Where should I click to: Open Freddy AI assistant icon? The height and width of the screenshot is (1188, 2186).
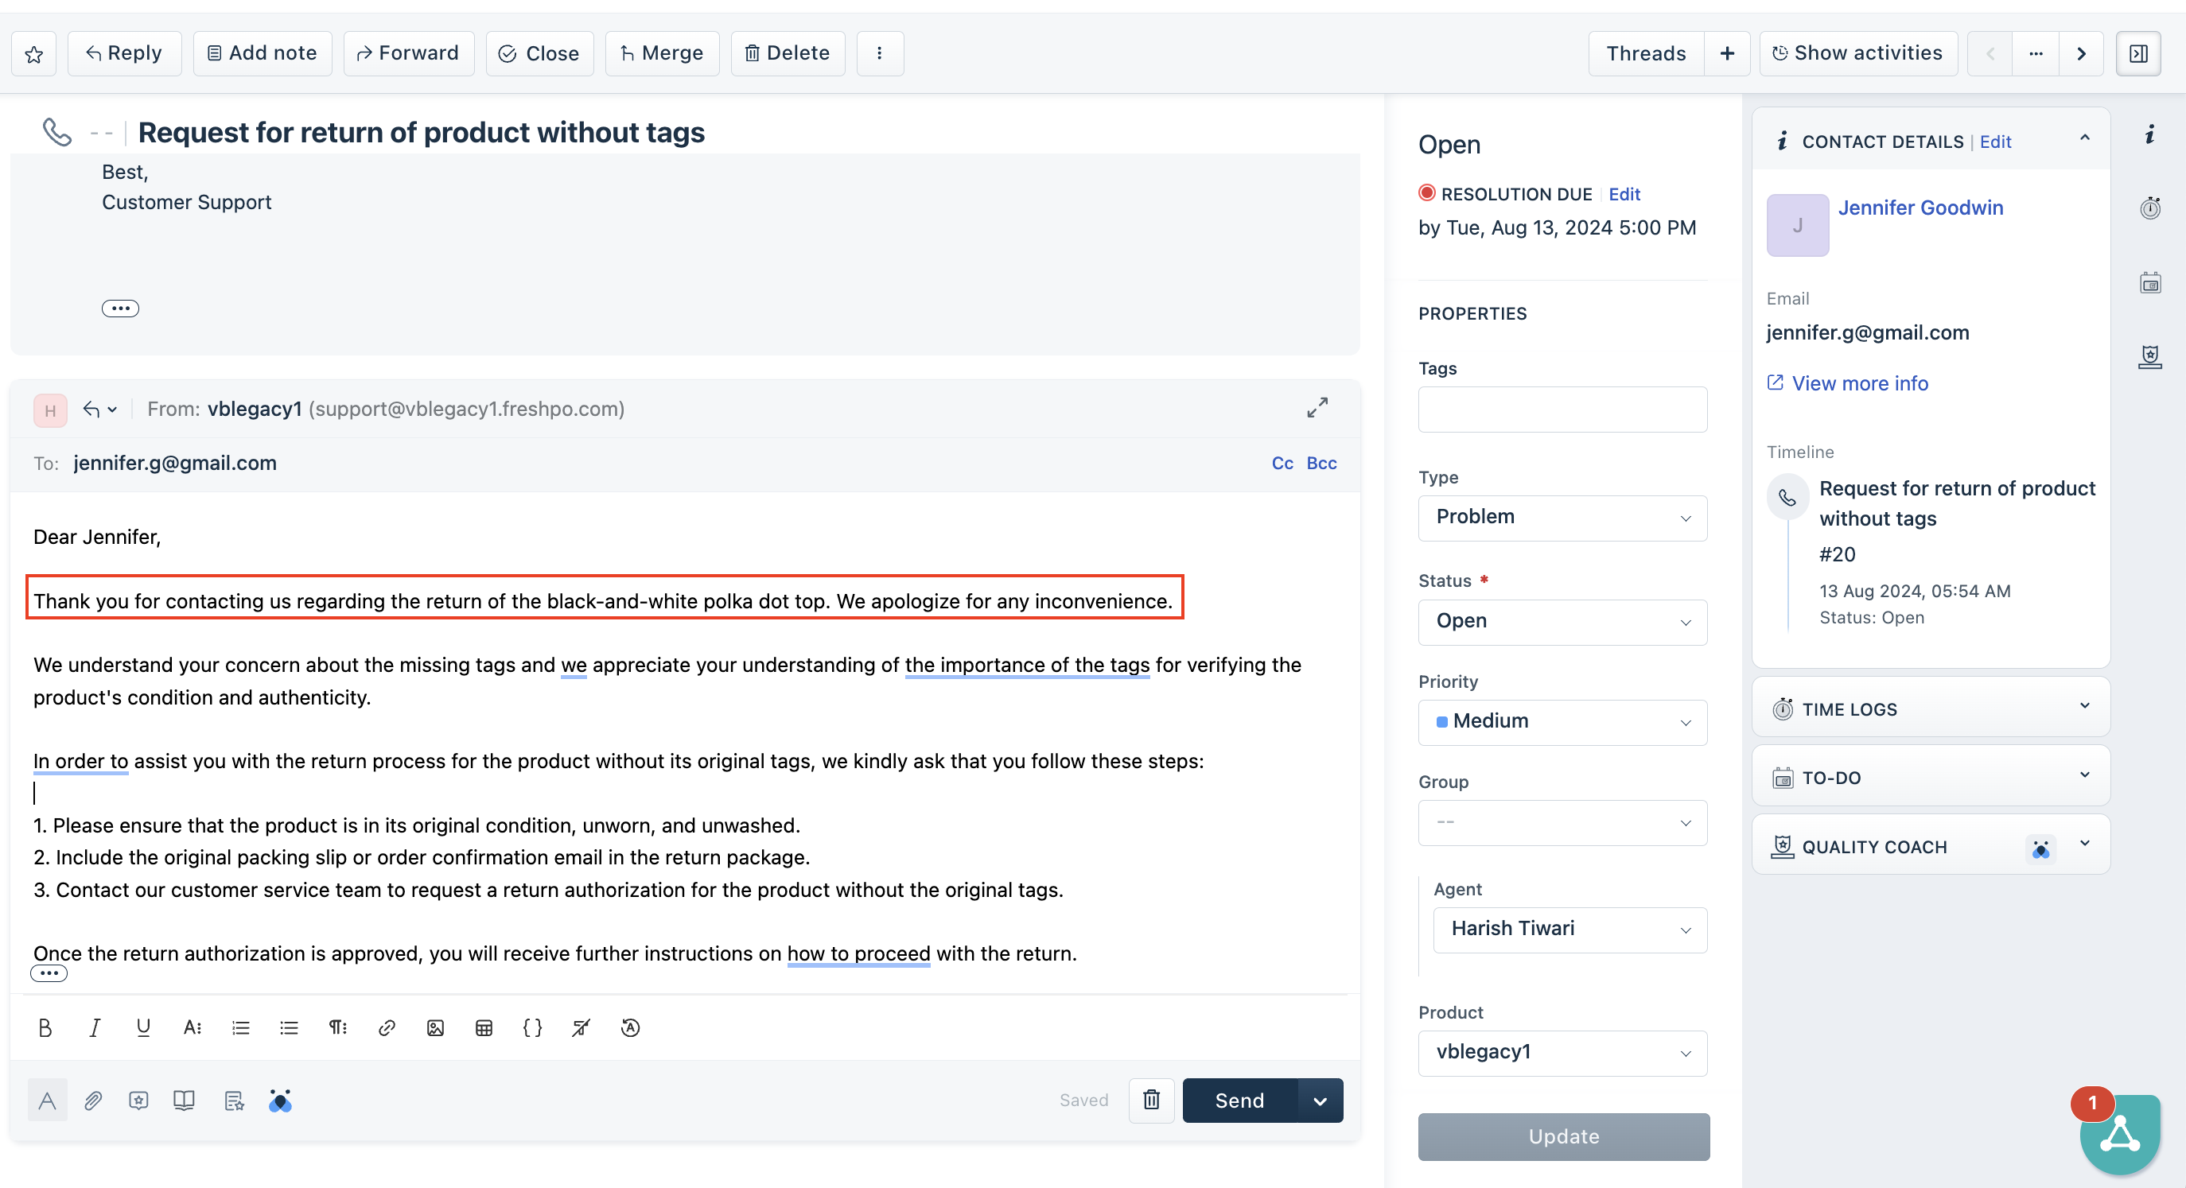[280, 1101]
